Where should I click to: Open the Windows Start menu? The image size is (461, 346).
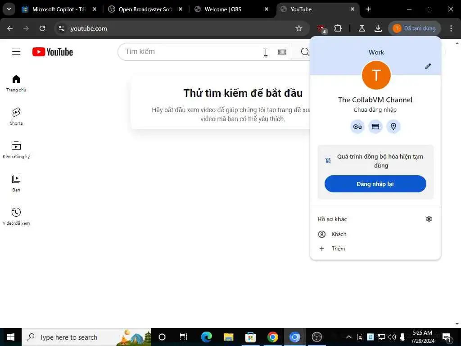click(x=11, y=337)
